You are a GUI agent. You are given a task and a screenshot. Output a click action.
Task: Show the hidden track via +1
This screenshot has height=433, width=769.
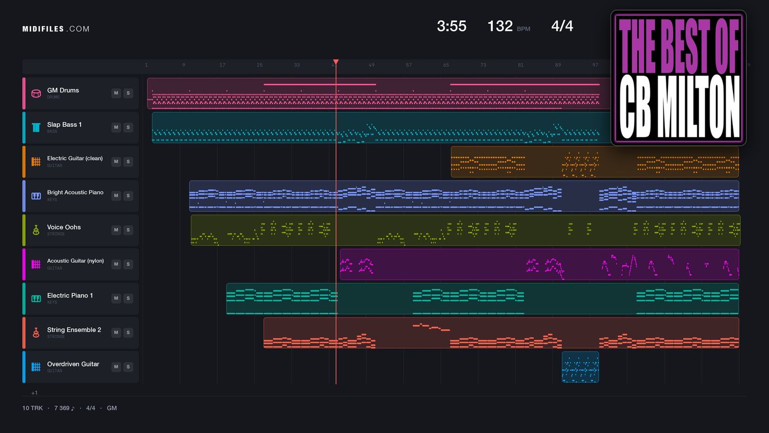tap(34, 393)
